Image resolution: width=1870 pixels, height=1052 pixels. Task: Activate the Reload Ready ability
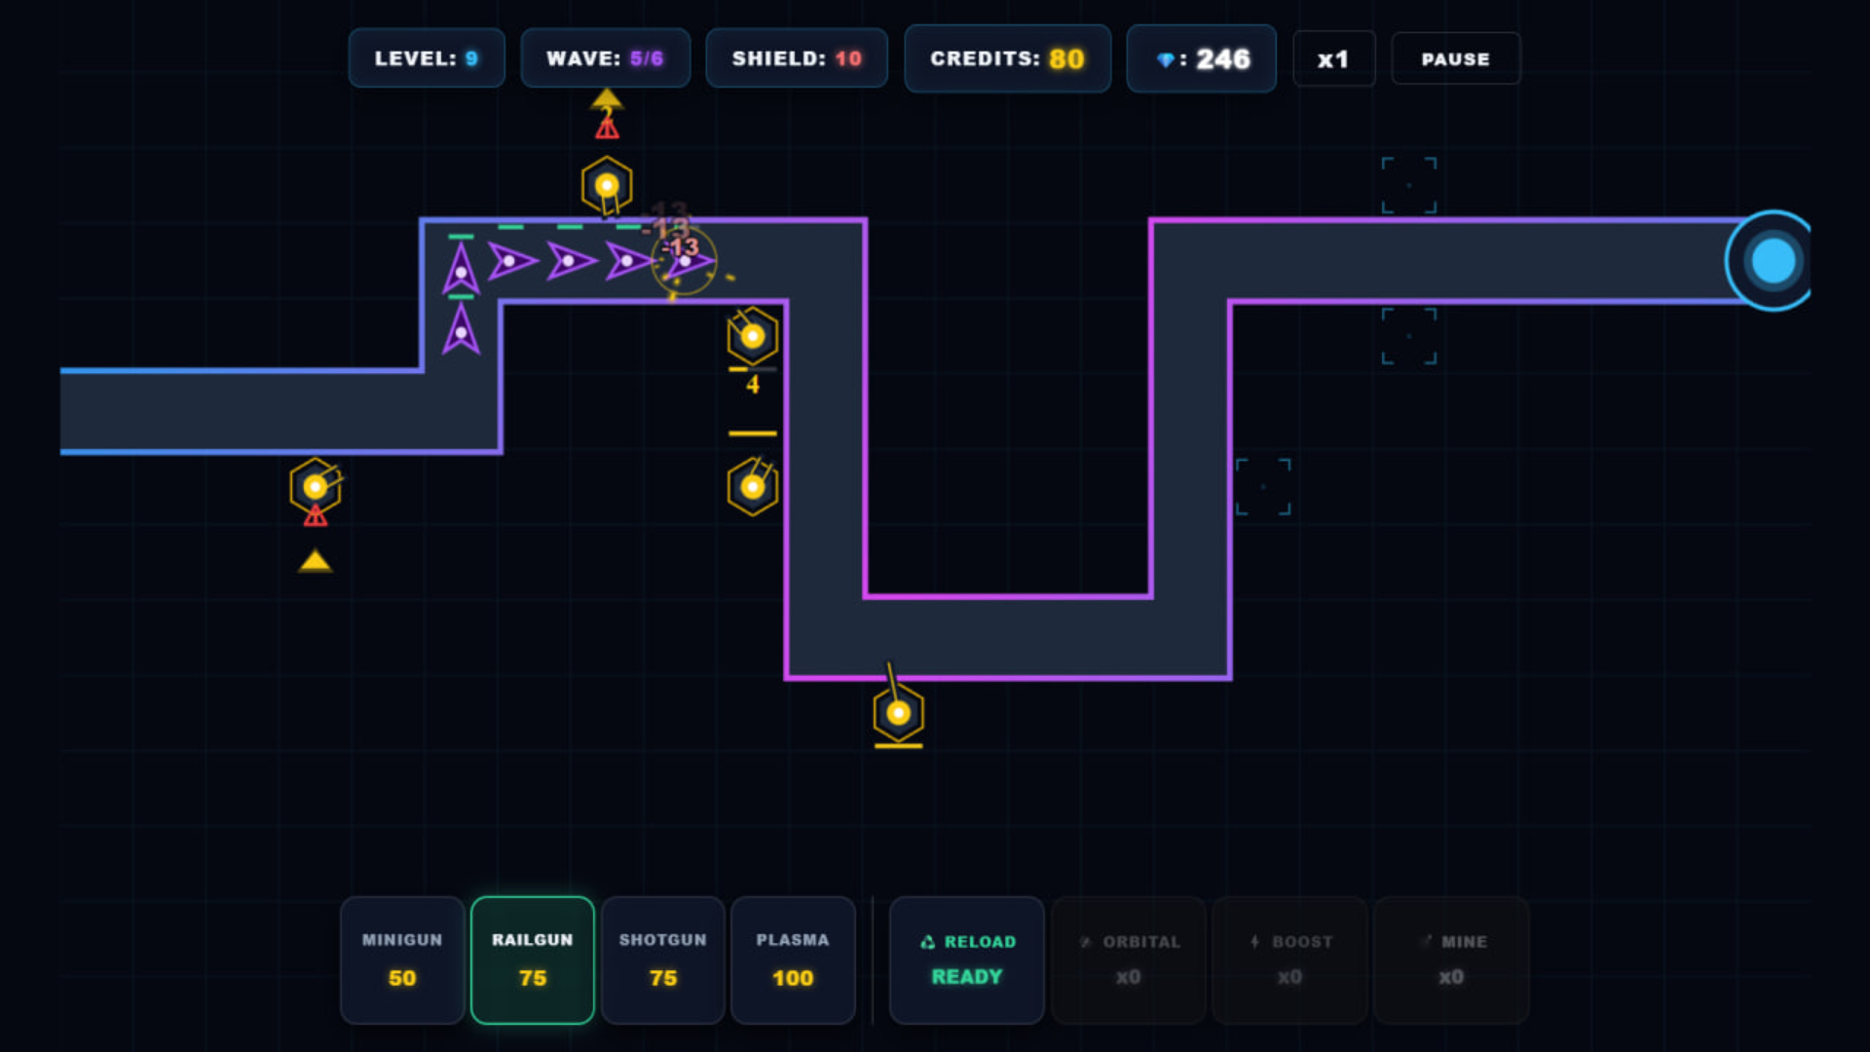tap(967, 959)
